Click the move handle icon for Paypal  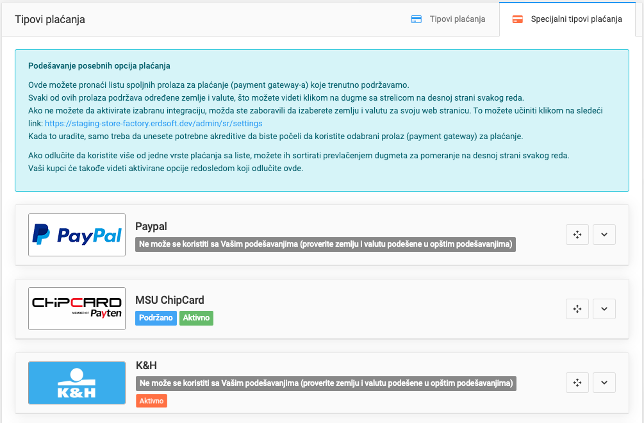577,235
